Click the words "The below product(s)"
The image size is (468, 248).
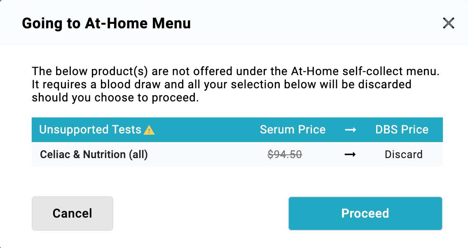tap(90, 71)
